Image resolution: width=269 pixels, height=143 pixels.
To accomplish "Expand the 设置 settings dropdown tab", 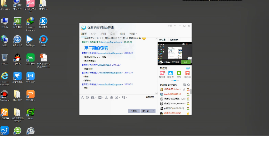I will [x=133, y=34].
